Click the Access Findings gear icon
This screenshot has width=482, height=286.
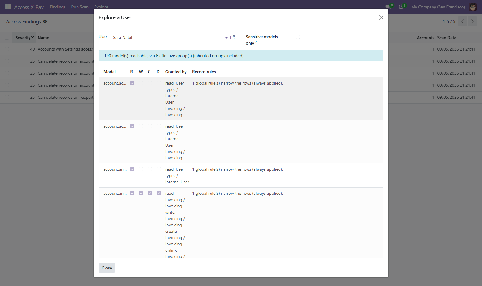(x=45, y=22)
